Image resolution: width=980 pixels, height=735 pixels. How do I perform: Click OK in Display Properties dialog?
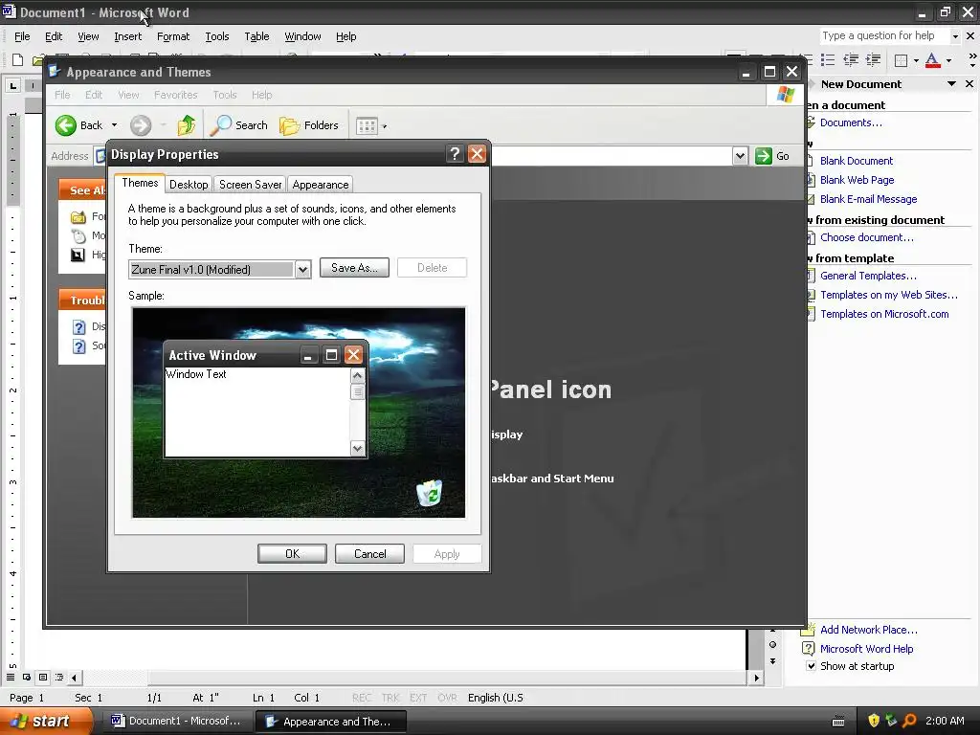[292, 554]
